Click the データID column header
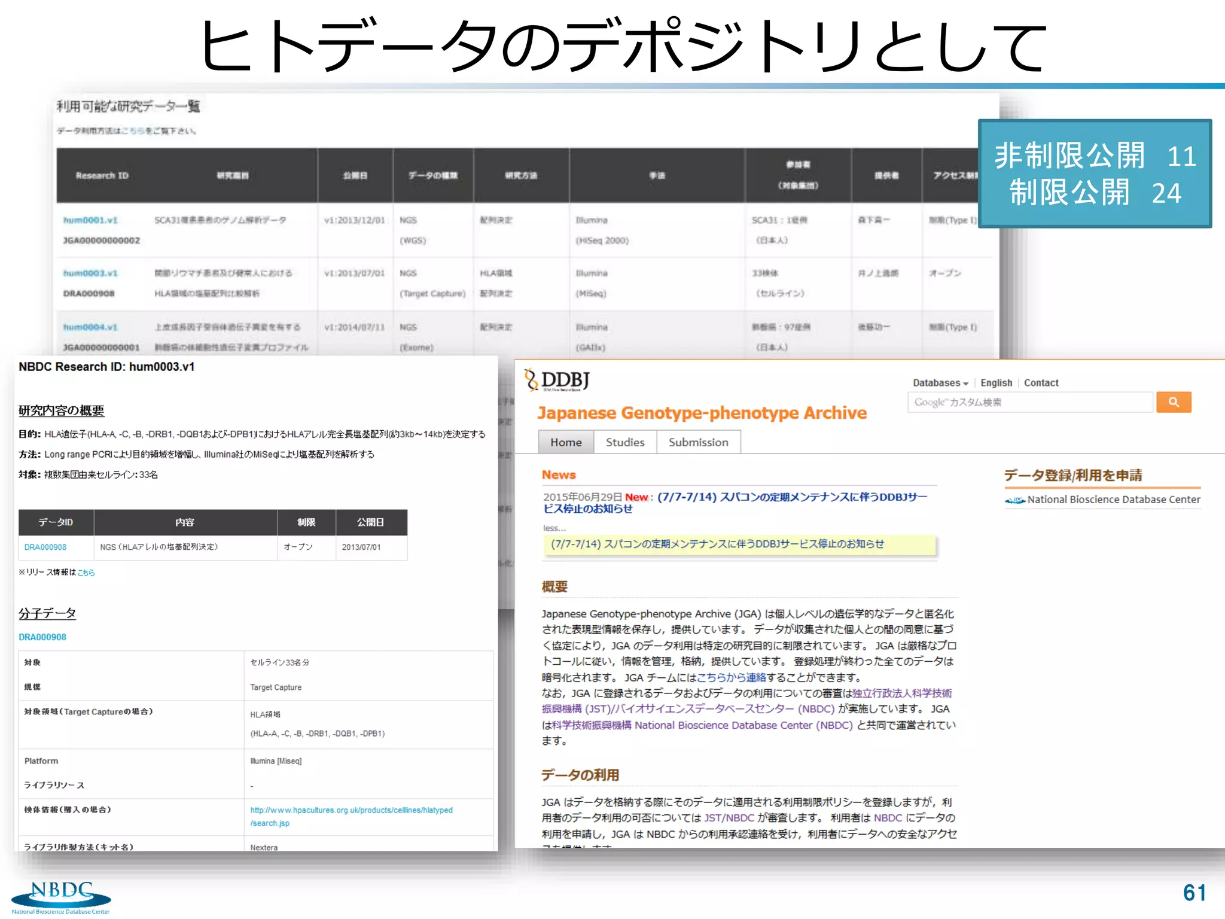1225x919 pixels. [56, 522]
